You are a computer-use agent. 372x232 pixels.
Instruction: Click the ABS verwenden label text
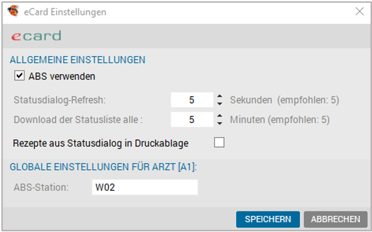tap(62, 76)
